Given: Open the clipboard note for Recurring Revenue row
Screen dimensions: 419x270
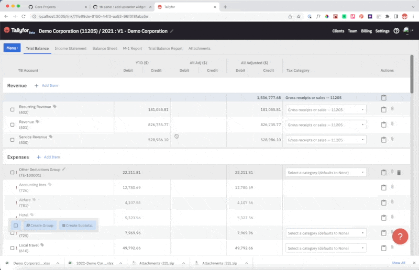Looking at the screenshot, I should click(383, 109).
